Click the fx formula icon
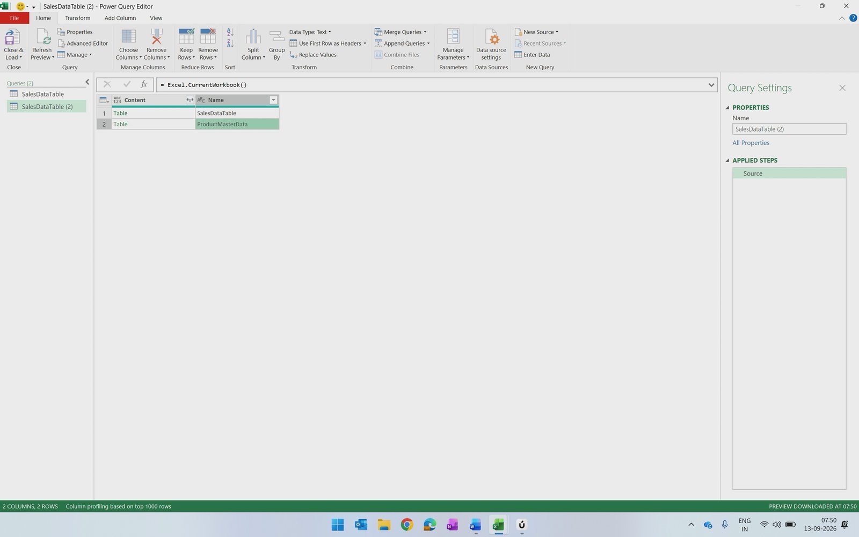 [x=144, y=84]
